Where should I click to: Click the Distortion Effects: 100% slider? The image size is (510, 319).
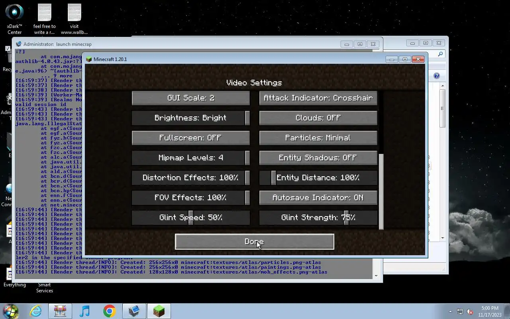191,178
